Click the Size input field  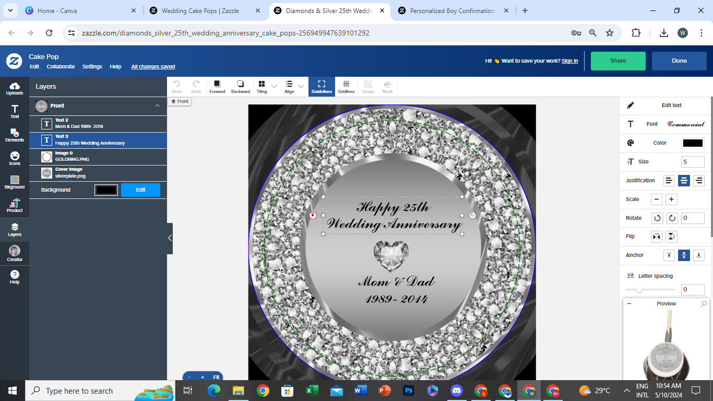(x=693, y=162)
